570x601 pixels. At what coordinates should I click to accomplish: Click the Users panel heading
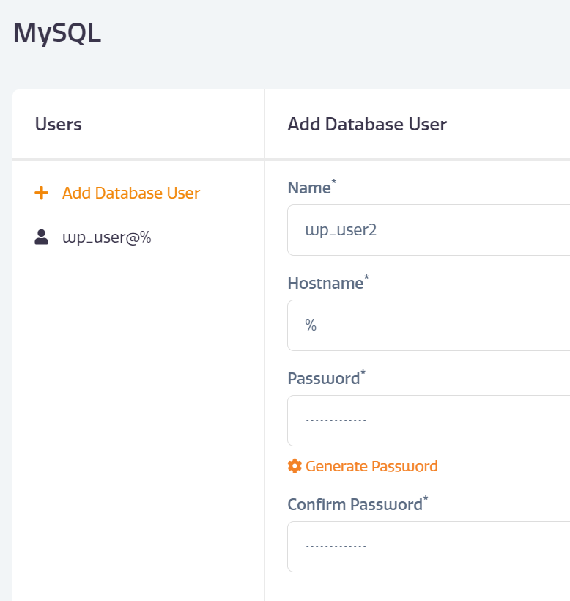[58, 124]
